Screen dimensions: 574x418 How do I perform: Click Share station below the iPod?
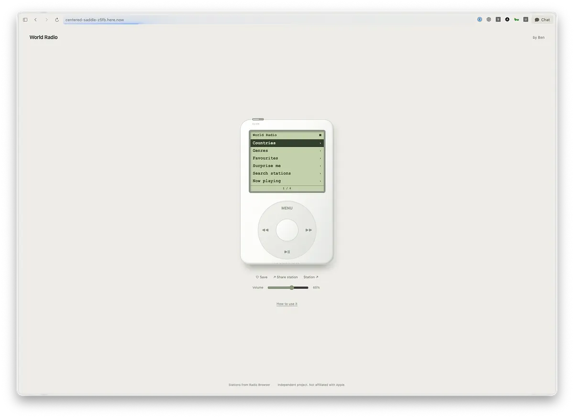click(286, 277)
